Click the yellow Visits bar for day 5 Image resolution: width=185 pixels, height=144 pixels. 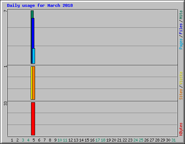coord(31,83)
